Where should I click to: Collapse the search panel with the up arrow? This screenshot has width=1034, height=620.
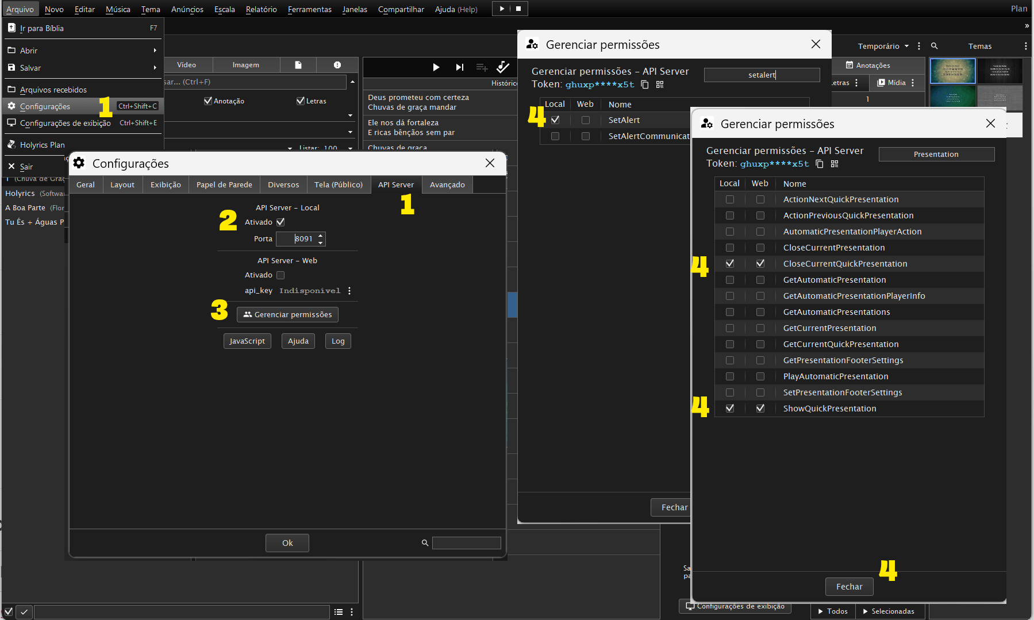click(x=352, y=82)
